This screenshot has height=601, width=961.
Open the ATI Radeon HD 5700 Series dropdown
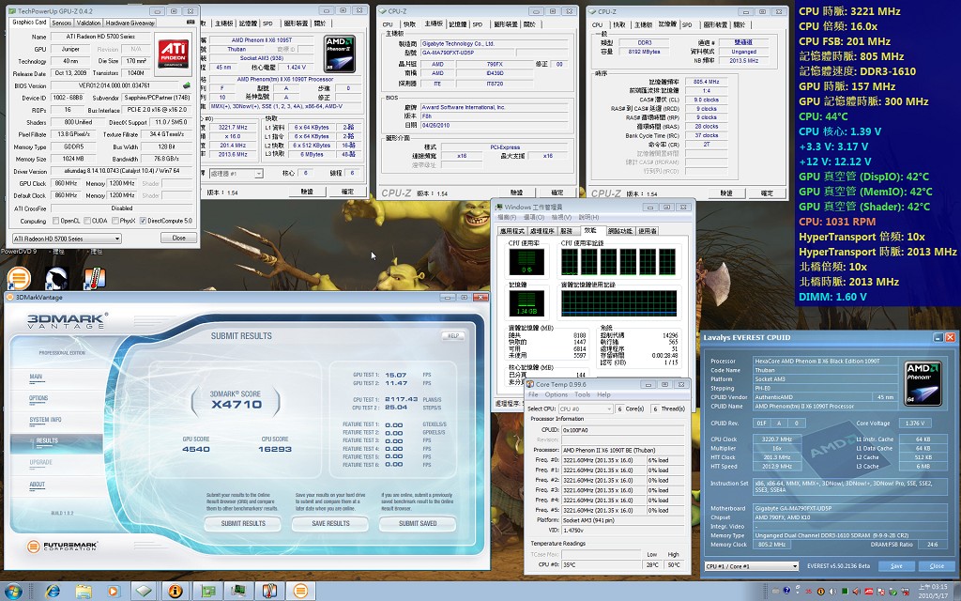[67, 239]
